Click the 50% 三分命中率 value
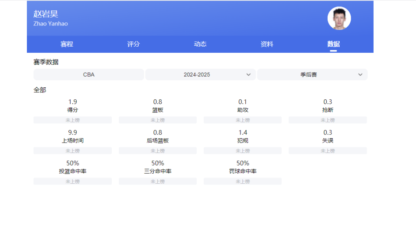 158,163
